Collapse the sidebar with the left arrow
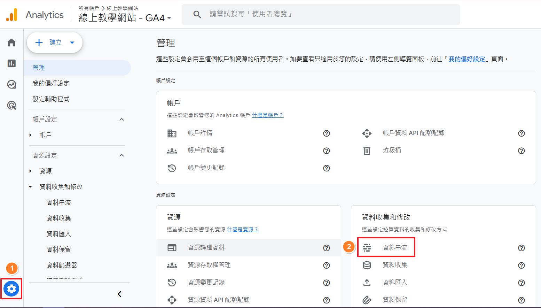The height and width of the screenshot is (308, 541). [x=119, y=294]
